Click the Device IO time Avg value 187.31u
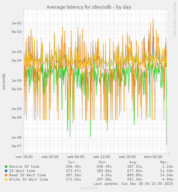 (x=135, y=167)
